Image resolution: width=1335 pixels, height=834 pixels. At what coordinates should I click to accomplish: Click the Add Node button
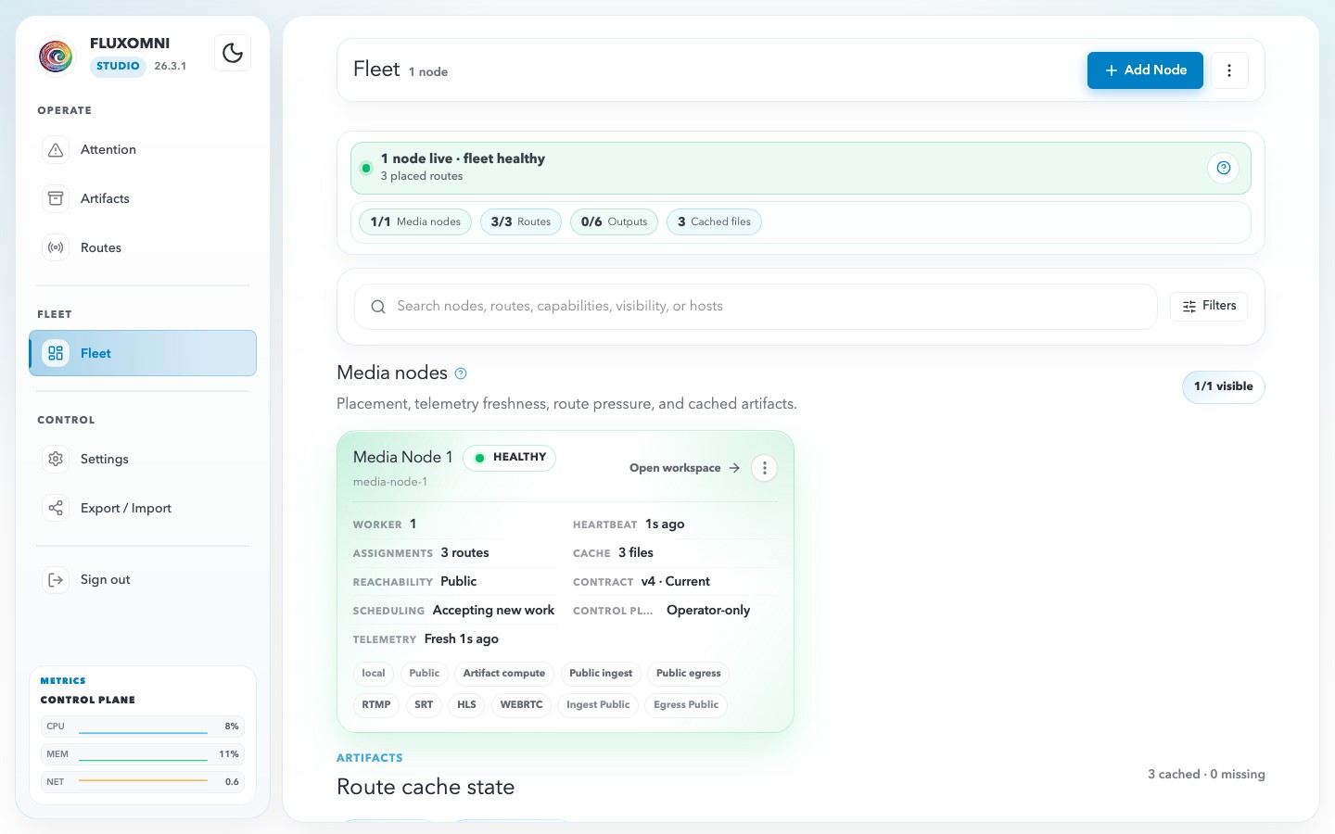click(1145, 70)
